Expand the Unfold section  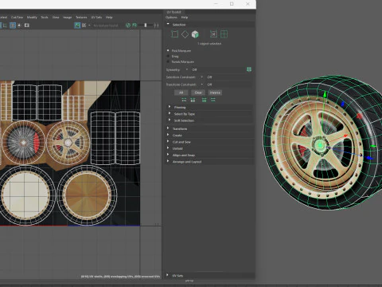[168, 148]
